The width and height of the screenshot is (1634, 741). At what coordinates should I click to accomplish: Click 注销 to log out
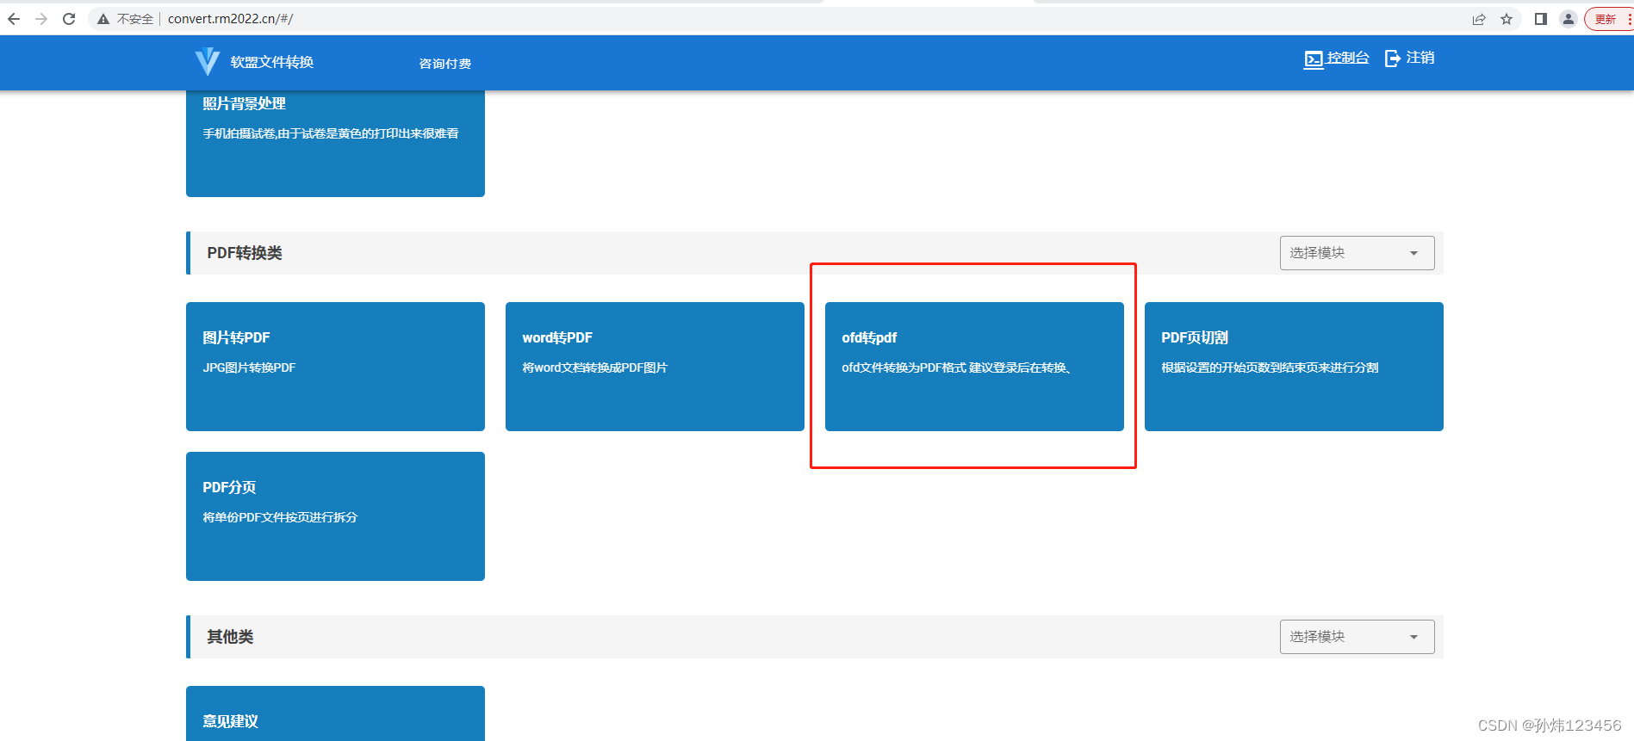1409,58
